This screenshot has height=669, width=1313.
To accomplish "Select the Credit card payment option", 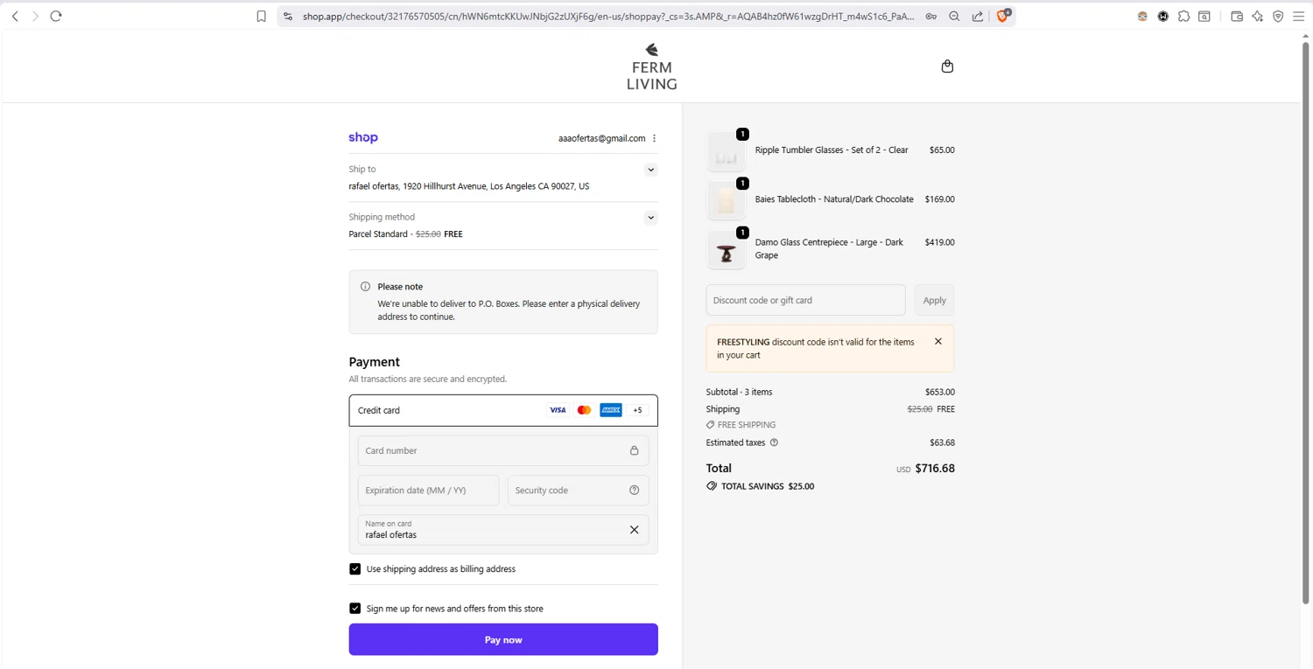I will 503,410.
